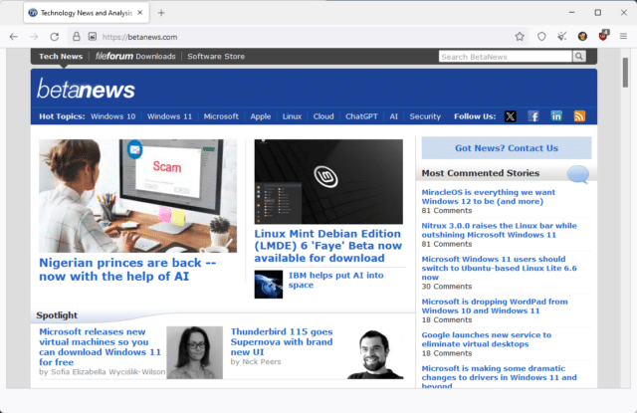Open Nigerian princes are back article headline

point(127,270)
